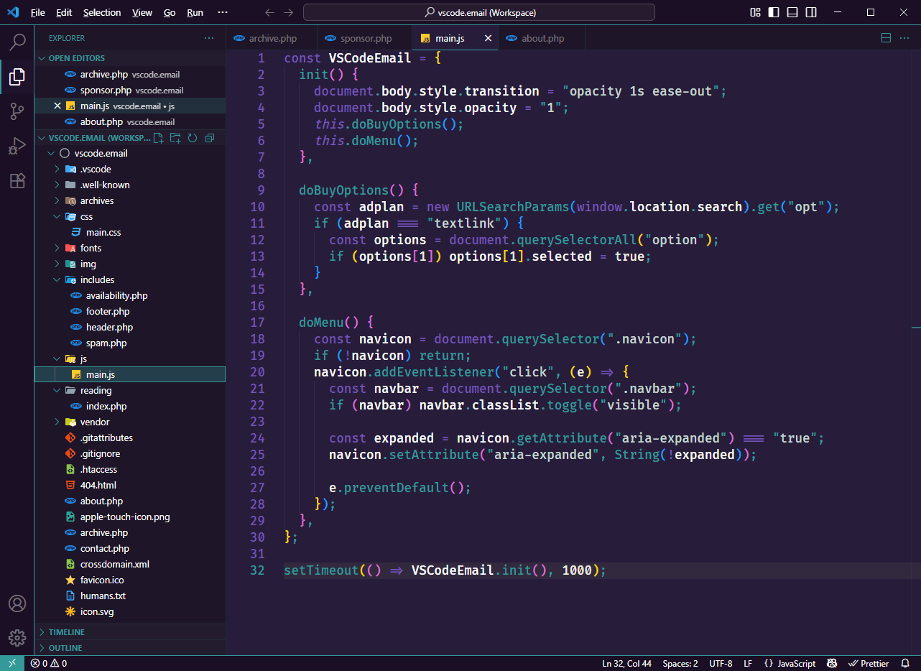Viewport: 921px width, 671px height.
Task: Expand the archives folder
Action: [130, 200]
